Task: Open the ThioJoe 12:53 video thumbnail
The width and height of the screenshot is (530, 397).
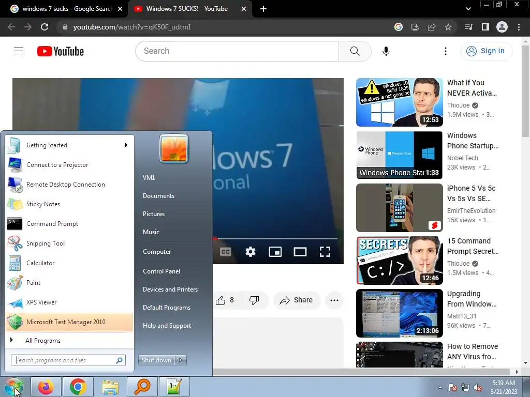Action: click(x=399, y=102)
